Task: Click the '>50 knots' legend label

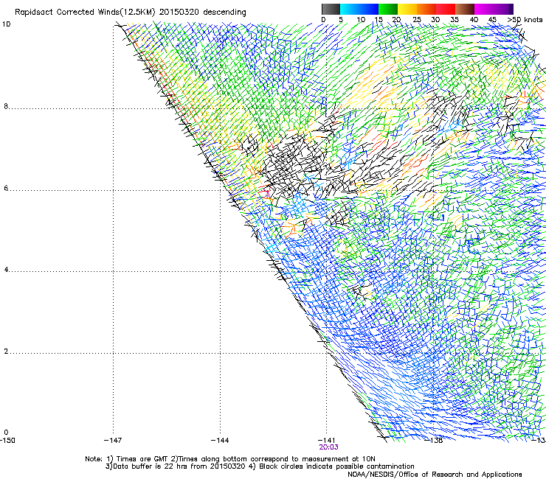Action: (525, 20)
